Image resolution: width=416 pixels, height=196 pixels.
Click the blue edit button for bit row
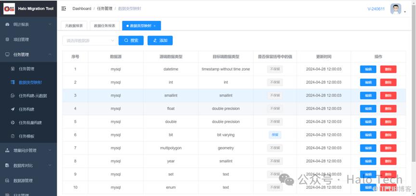(x=368, y=135)
